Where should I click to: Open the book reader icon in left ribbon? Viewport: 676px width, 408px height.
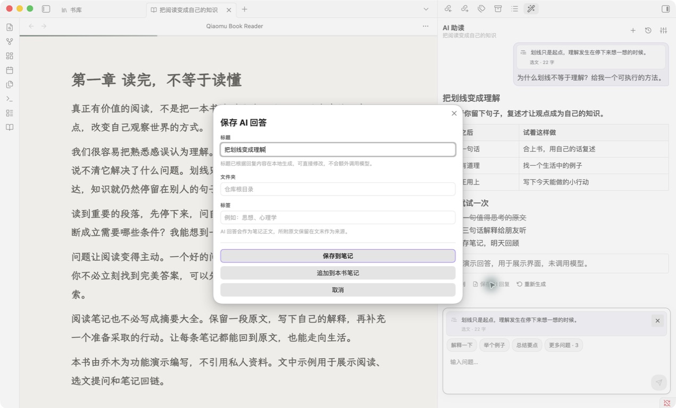(10, 127)
